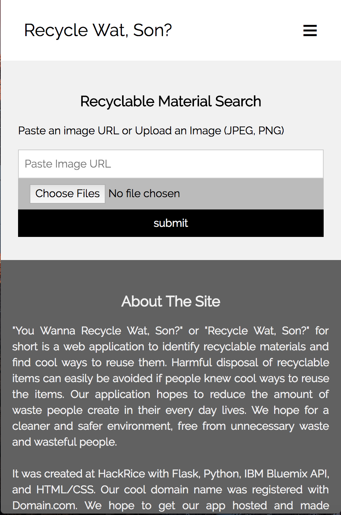
Task: Click the About The Site heading
Action: pyautogui.click(x=171, y=302)
